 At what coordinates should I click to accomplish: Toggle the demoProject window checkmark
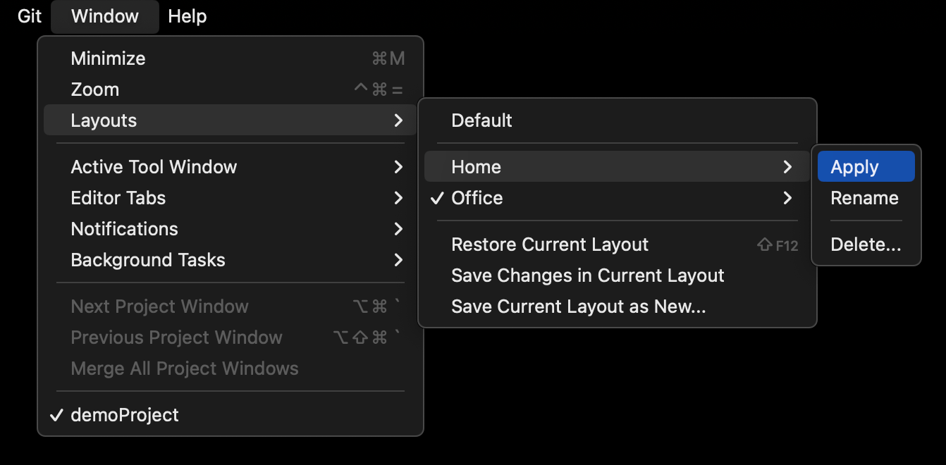(x=56, y=415)
